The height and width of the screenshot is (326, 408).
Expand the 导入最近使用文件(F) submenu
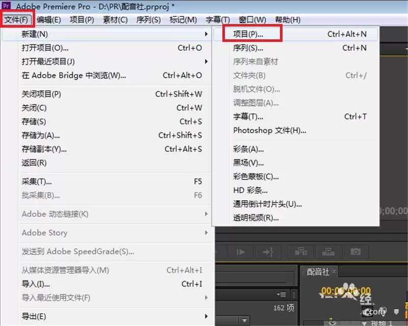pos(207,297)
